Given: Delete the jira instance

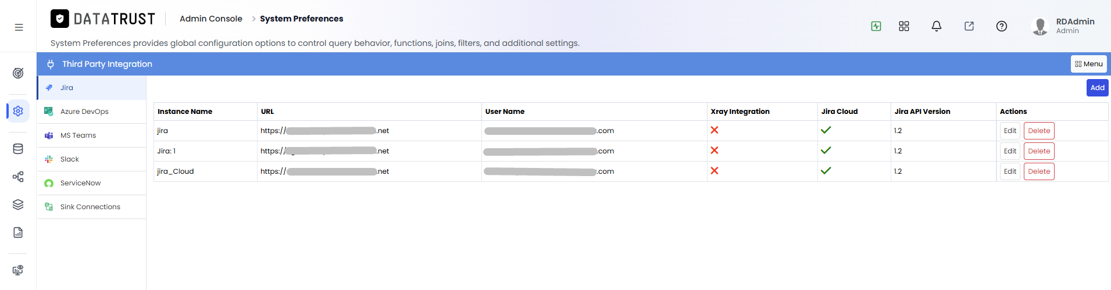Looking at the screenshot, I should pyautogui.click(x=1039, y=131).
